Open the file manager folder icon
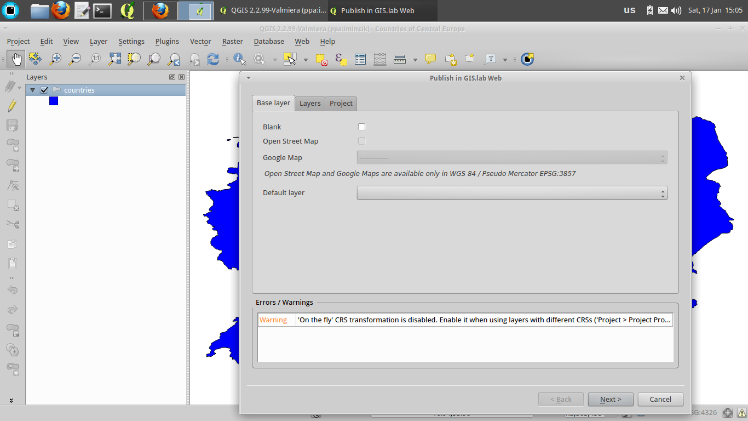This screenshot has height=421, width=748. tap(39, 10)
